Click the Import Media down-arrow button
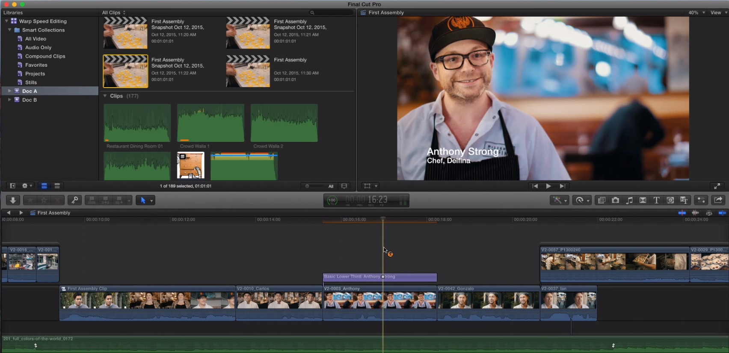 13,200
